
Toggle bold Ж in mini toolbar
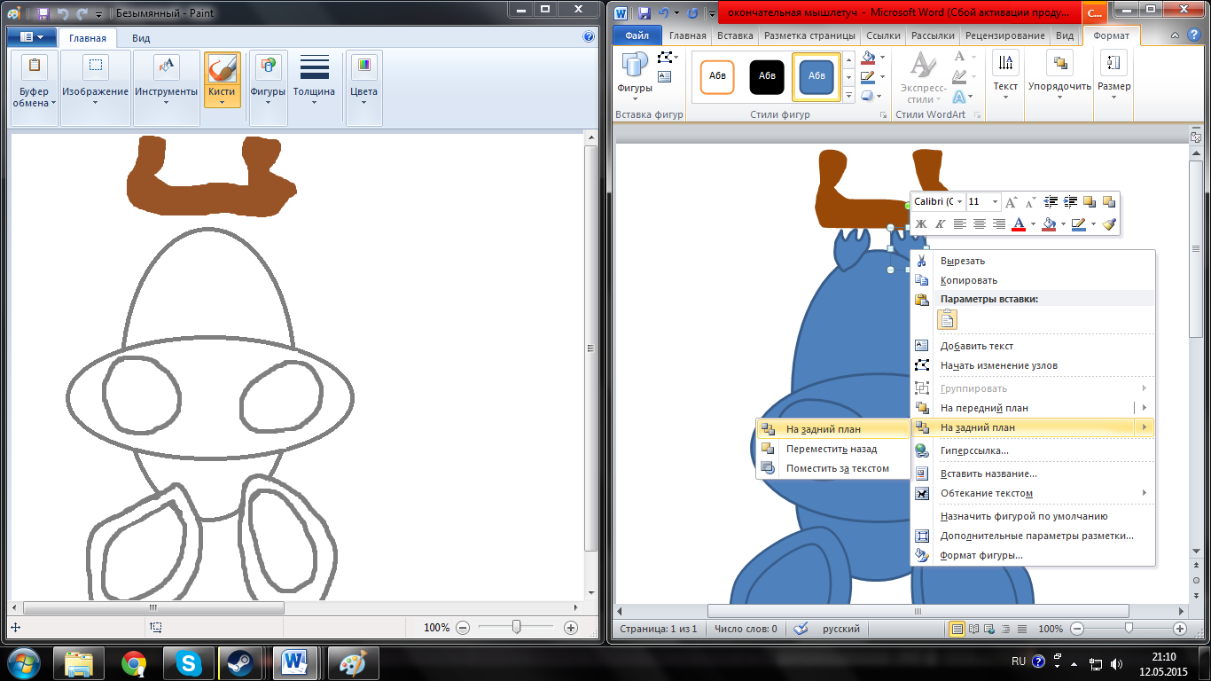click(921, 224)
